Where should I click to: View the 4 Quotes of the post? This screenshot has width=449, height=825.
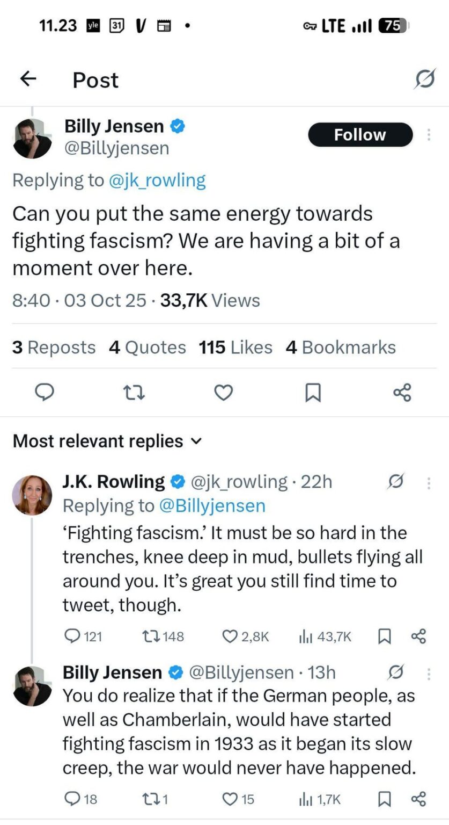click(147, 347)
